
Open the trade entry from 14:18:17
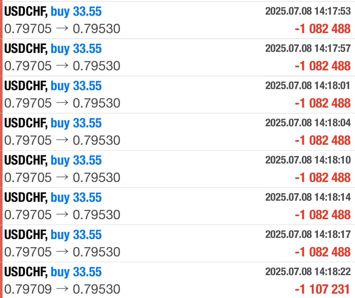point(177,243)
